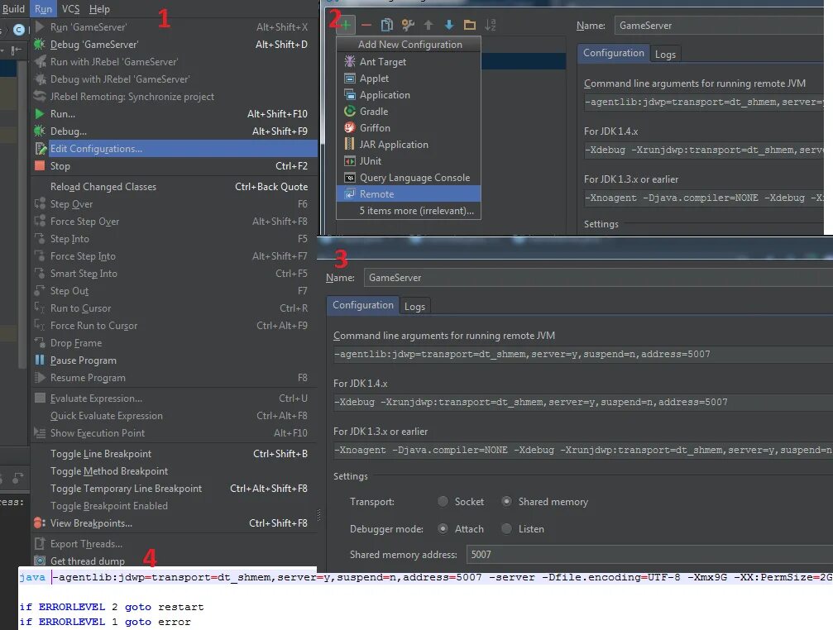833x630 pixels.
Task: Choose JUnit in the Add New Configuration list
Action: [409, 161]
